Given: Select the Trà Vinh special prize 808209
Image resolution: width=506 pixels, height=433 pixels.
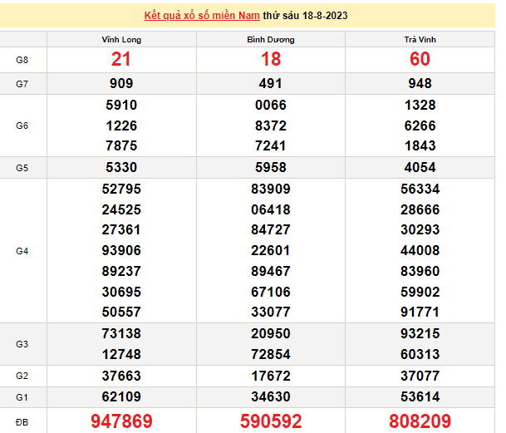Looking at the screenshot, I should 420,421.
